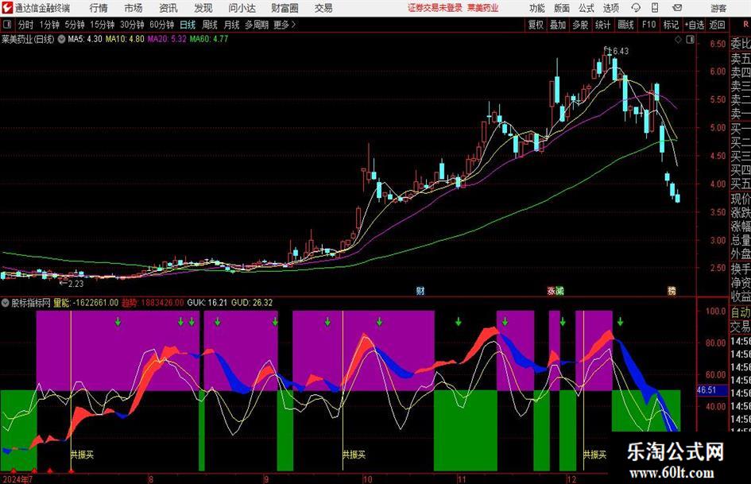Open the 发现 menu
The width and height of the screenshot is (751, 484).
pos(203,8)
